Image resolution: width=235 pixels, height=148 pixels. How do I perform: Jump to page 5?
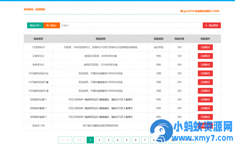[126, 140]
